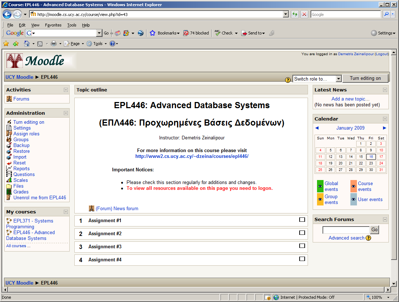Show only Assignment #1 topic box
399x302 pixels.
point(302,220)
